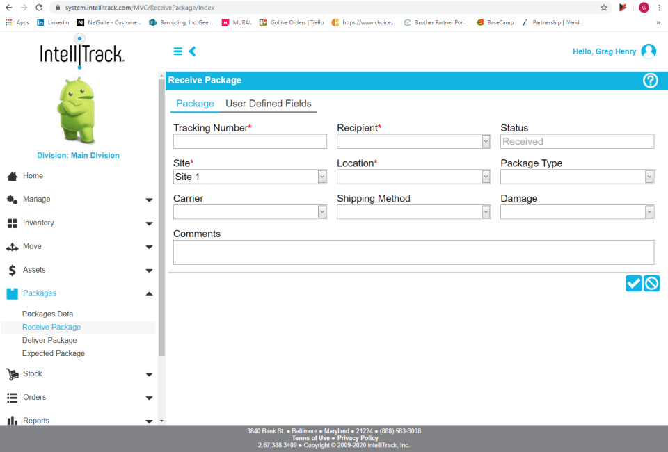Open the Carrier dropdown
This screenshot has height=452, width=668.
point(250,211)
